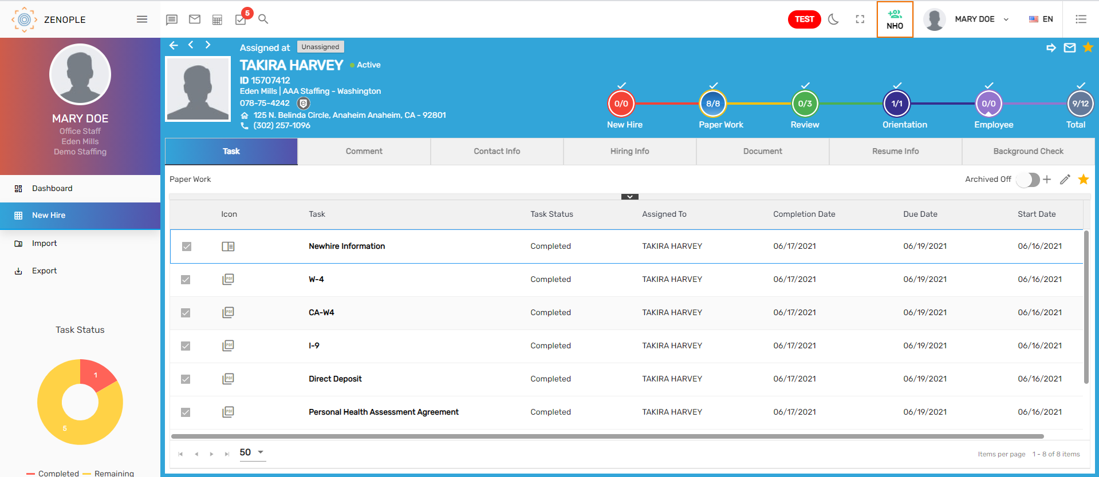1099x477 pixels.
Task: Go to next candidate chevron
Action: [208, 45]
